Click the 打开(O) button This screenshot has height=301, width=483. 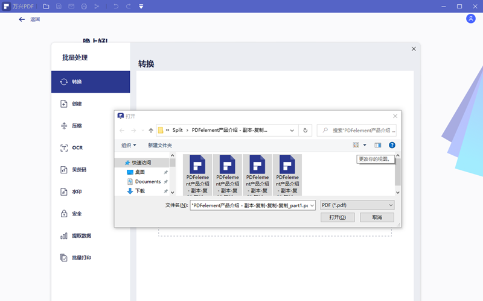(337, 217)
